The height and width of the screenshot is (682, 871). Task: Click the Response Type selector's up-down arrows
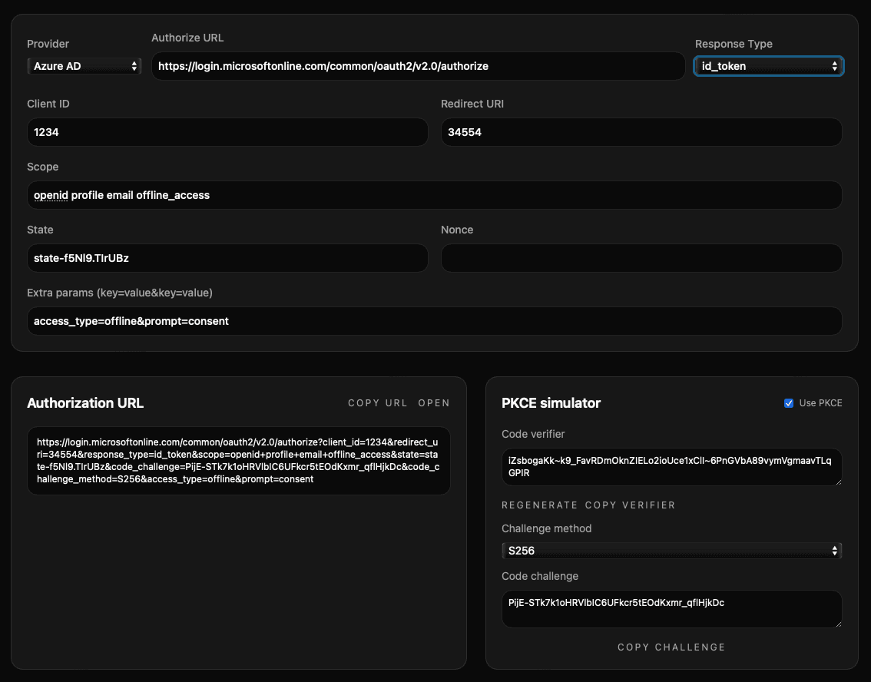pos(835,66)
